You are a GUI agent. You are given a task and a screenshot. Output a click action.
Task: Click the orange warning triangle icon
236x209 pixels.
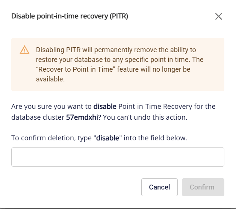(x=24, y=50)
